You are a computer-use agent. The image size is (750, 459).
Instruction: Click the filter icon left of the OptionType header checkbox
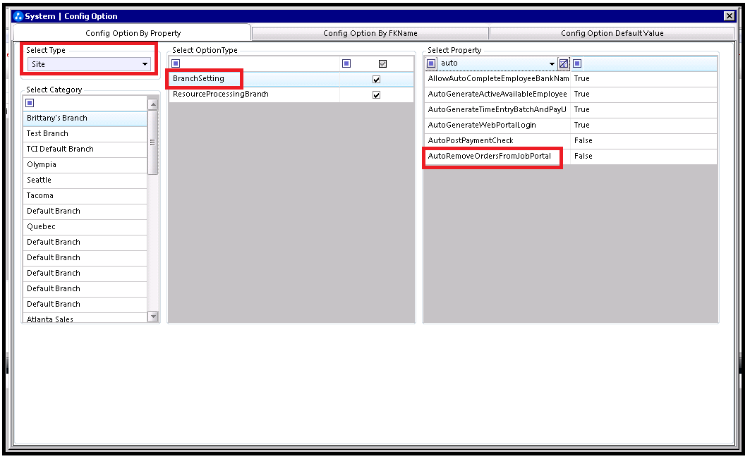point(347,63)
